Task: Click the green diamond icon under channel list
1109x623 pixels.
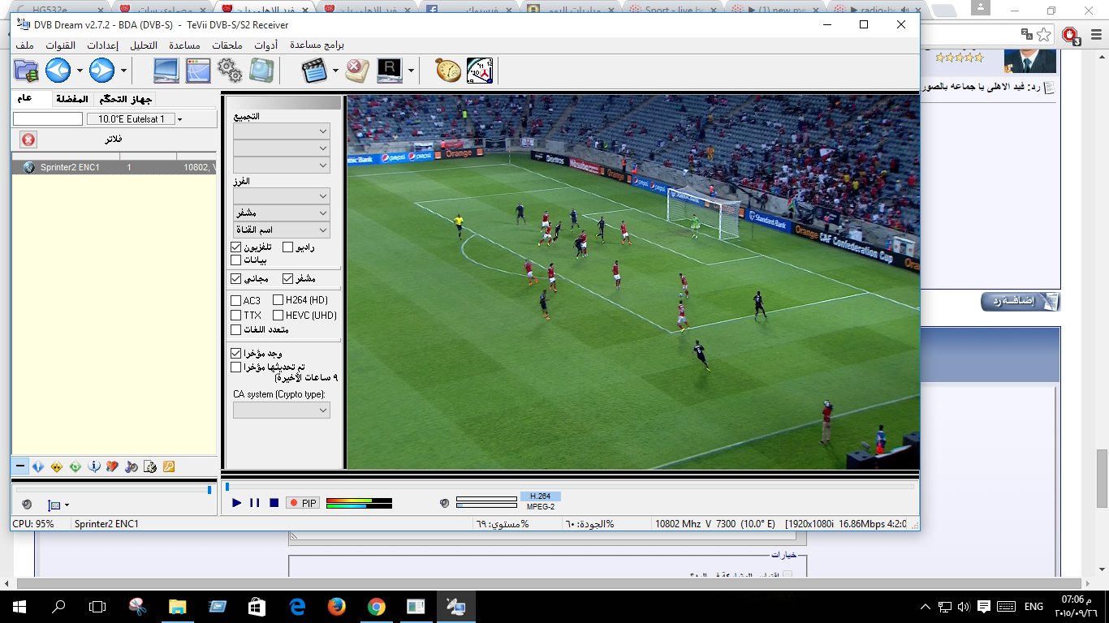Action: coord(76,466)
